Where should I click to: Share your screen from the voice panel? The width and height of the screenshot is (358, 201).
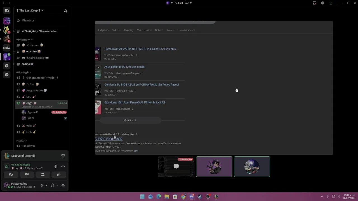[27, 174]
